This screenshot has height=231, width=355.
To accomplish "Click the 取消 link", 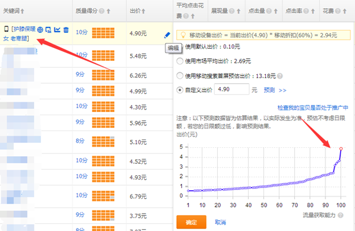I will (220, 222).
